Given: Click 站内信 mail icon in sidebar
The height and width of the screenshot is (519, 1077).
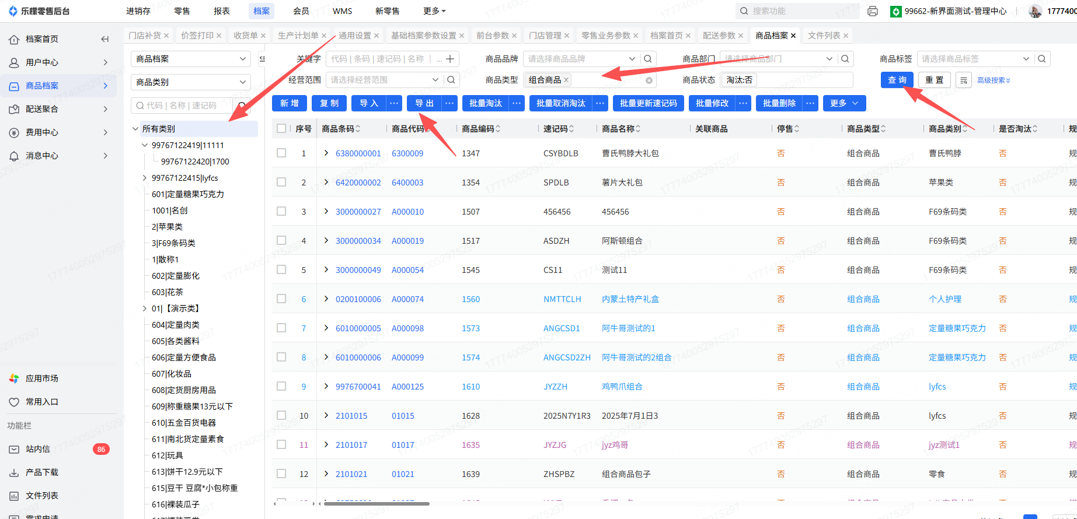Looking at the screenshot, I should 14,449.
